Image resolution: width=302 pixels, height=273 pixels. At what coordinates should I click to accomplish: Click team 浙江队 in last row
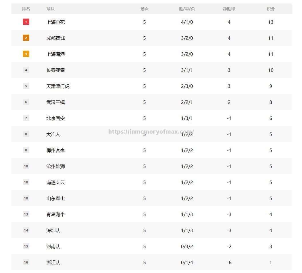[53, 262]
